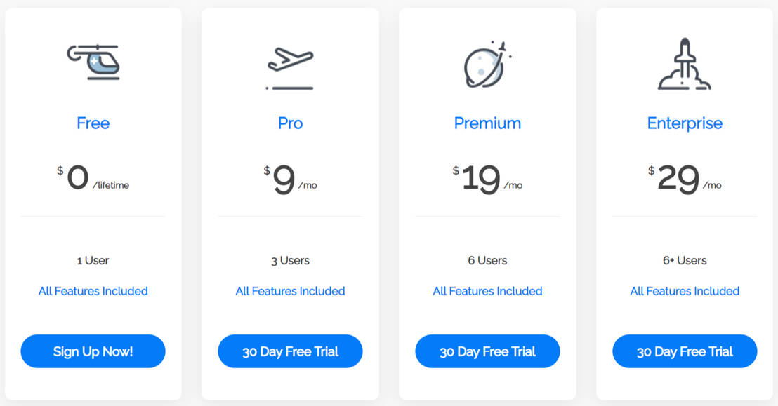Open All Features Included link under Enterprise

coord(685,291)
